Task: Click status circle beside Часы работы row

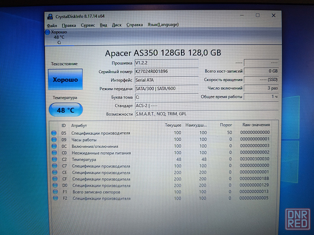Action: 54,139
